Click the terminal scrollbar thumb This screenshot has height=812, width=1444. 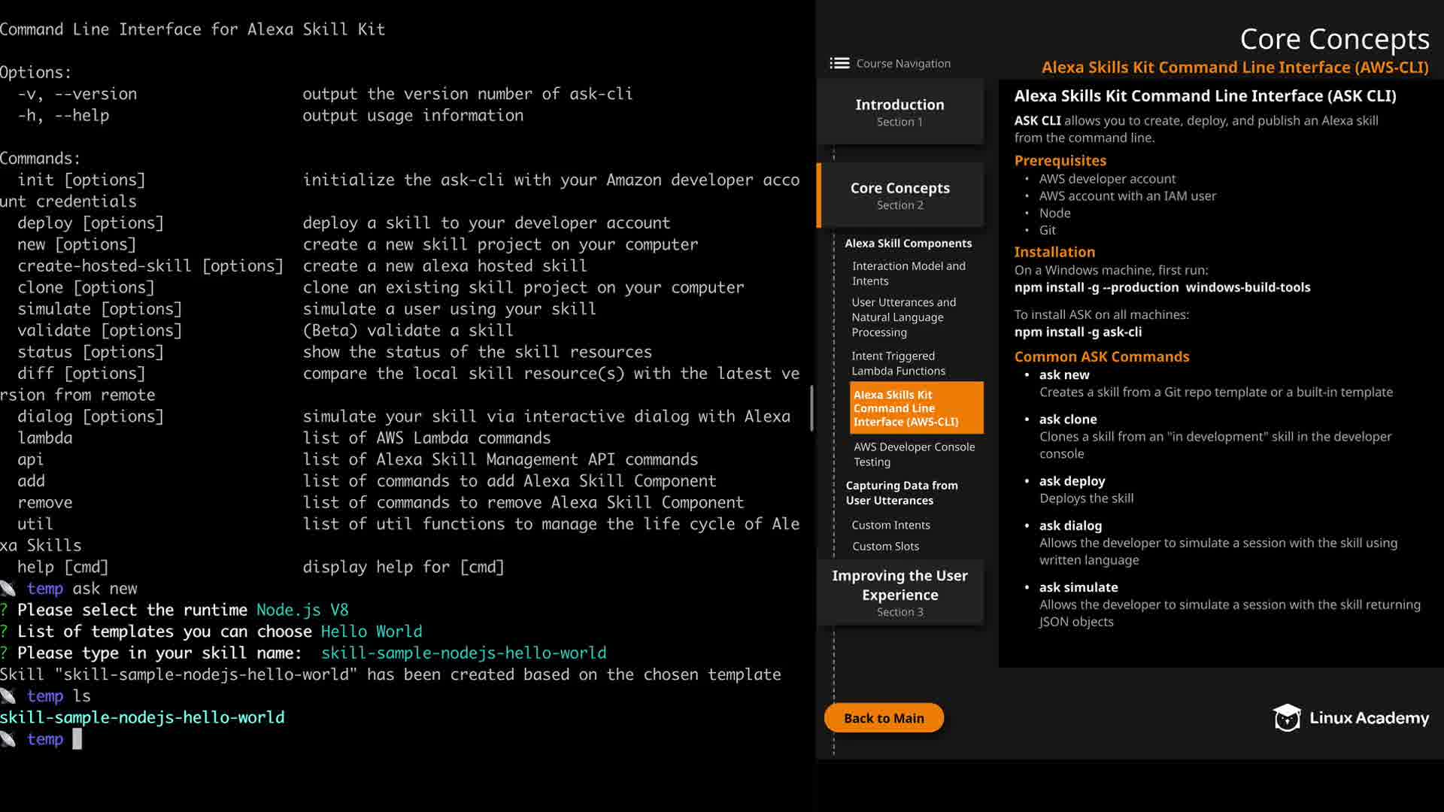[811, 408]
